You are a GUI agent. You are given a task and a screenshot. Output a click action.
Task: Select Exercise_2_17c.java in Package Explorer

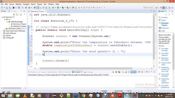19,26
